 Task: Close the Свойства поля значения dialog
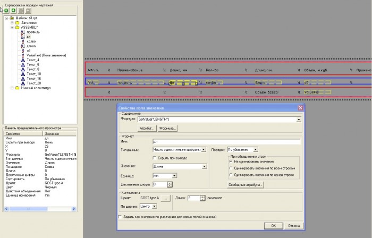tap(300, 108)
